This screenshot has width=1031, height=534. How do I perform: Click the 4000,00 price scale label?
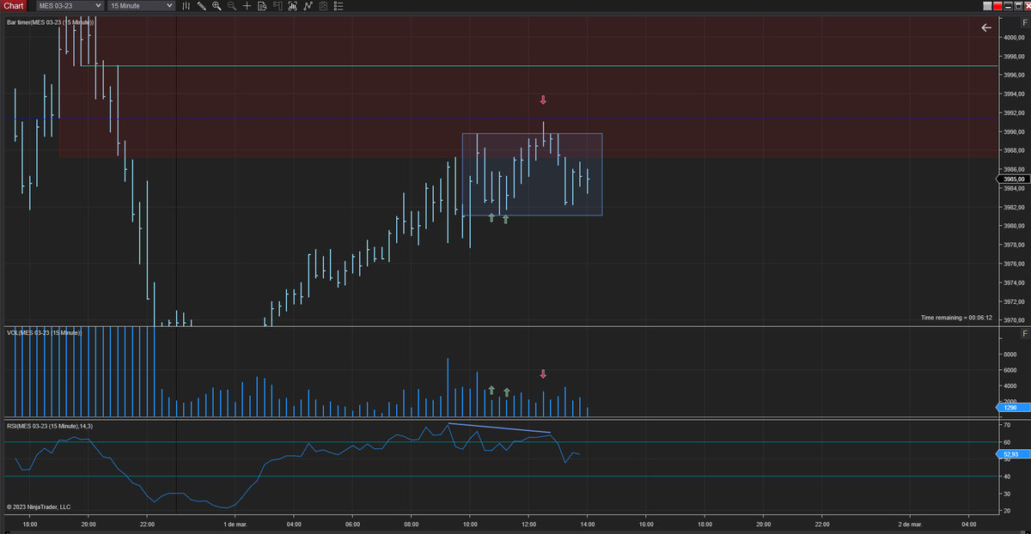point(1015,38)
